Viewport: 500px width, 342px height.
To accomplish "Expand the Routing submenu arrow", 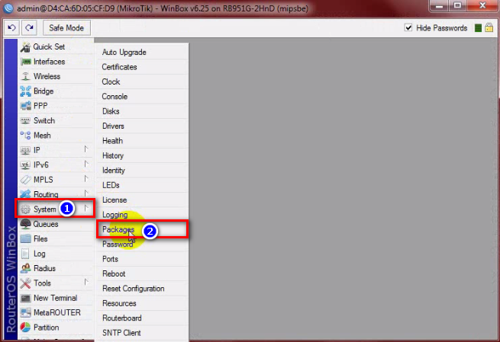I will 85,193.
